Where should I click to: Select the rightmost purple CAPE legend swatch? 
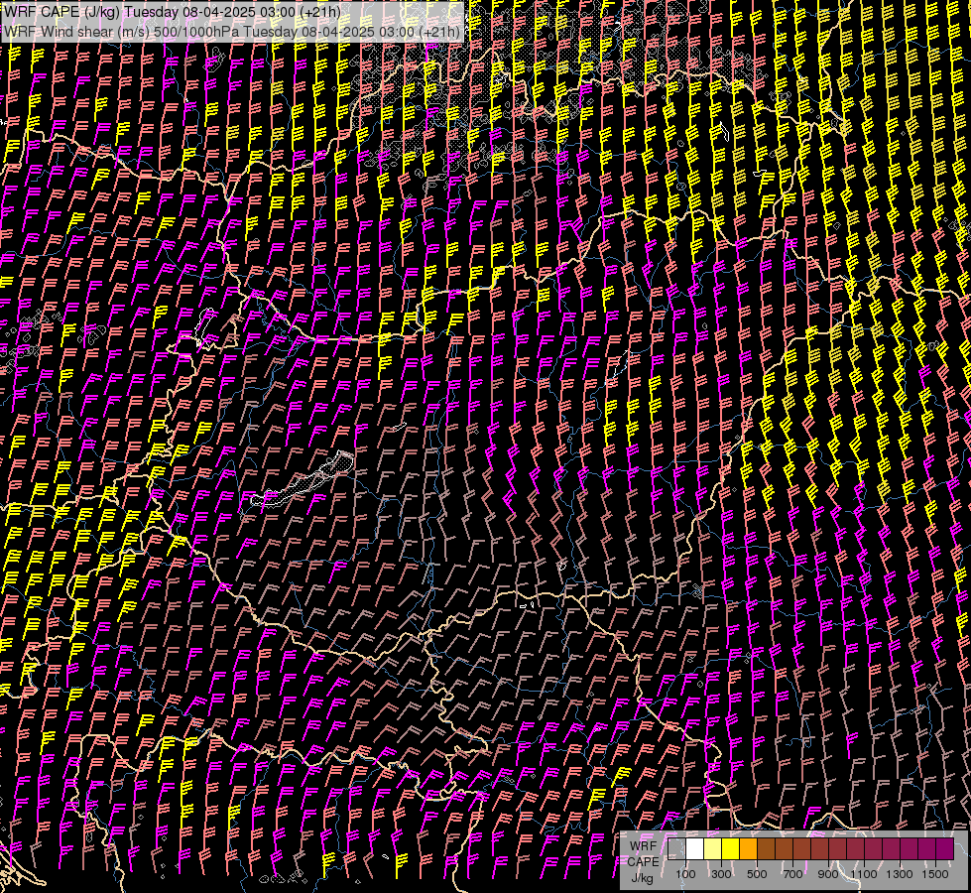(945, 849)
